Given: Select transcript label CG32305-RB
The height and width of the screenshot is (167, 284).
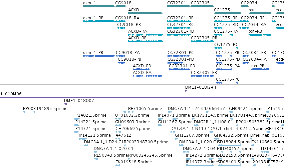Looking at the screenshot, I should tap(204, 38).
